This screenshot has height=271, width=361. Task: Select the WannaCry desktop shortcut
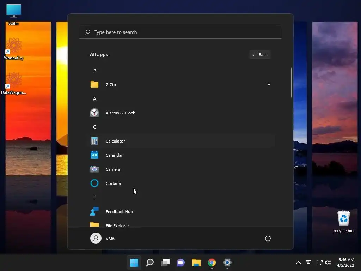[14, 49]
